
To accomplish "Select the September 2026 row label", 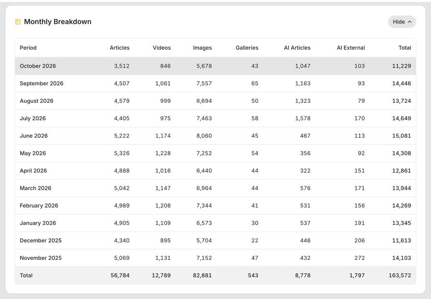I will [x=42, y=83].
